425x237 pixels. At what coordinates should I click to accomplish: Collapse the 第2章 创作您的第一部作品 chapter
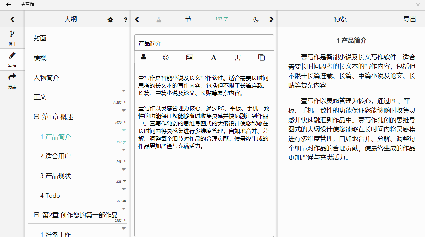pyautogui.click(x=36, y=215)
